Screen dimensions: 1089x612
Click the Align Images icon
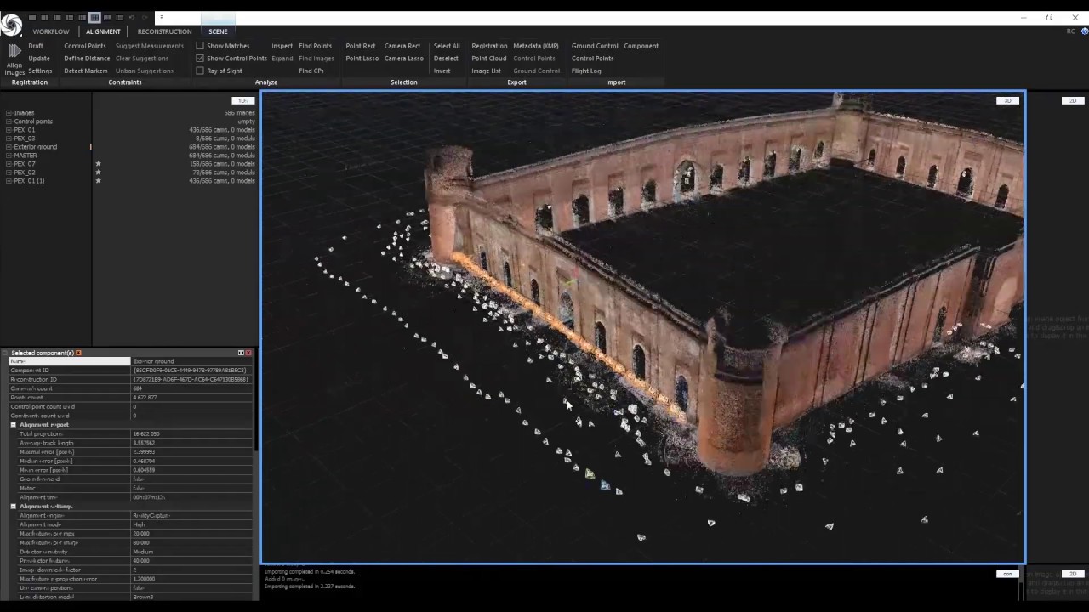pos(14,53)
